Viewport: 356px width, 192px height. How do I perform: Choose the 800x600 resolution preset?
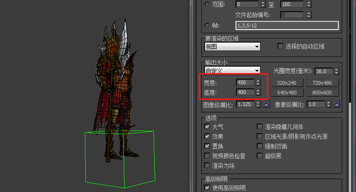coord(322,93)
